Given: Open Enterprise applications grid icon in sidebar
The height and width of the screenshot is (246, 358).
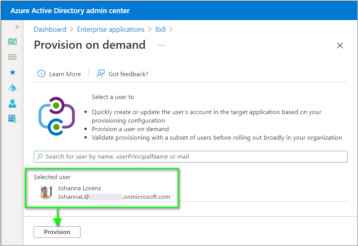Looking at the screenshot, I should 12,119.
